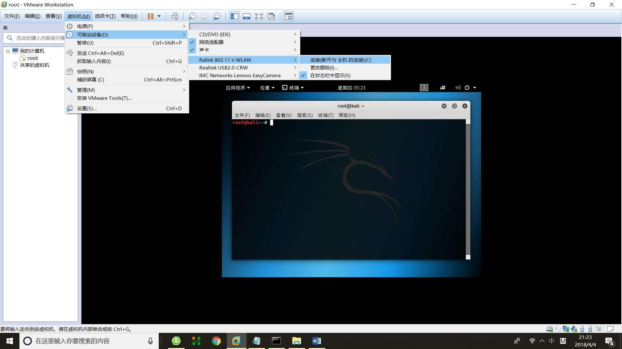This screenshot has width=622, height=349.
Task: Open 设置(S)... from the VM menu
Action: click(127, 108)
